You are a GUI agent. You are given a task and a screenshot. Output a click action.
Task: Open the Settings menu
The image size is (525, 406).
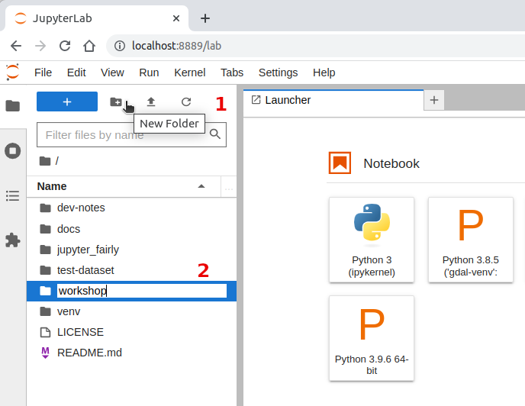278,72
